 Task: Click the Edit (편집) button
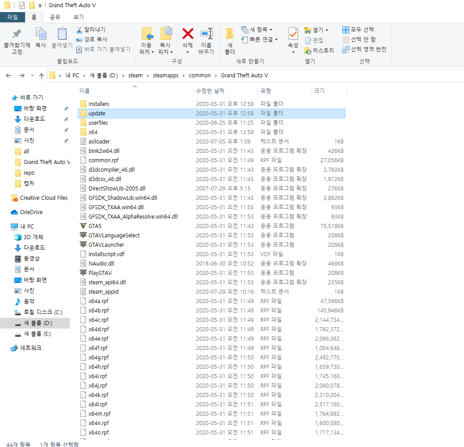pos(314,40)
